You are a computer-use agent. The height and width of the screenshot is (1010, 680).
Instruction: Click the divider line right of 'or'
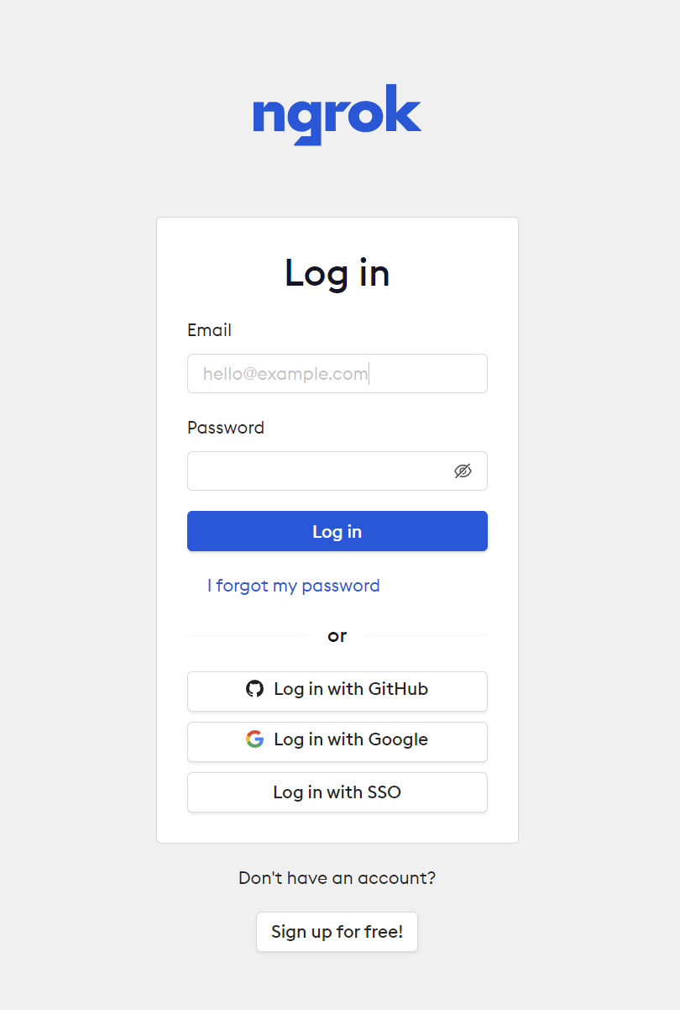427,636
